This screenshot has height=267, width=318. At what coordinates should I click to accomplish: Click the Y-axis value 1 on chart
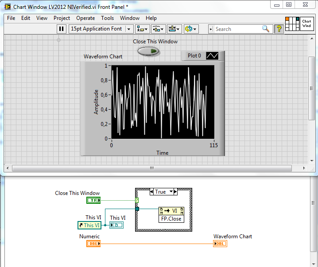coord(106,65)
